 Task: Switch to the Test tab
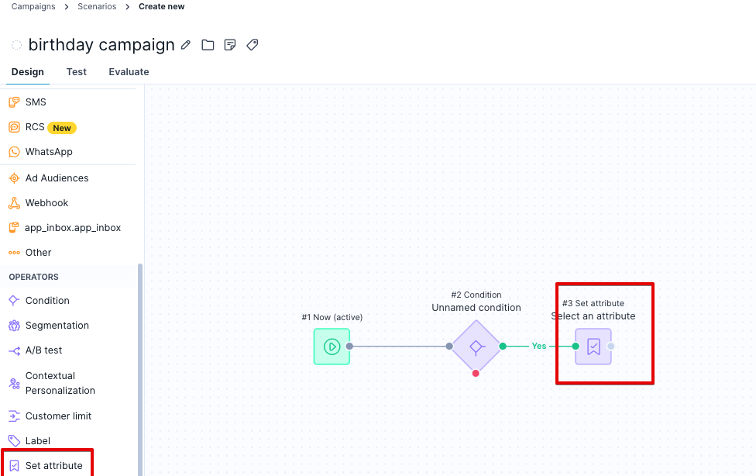pyautogui.click(x=76, y=72)
